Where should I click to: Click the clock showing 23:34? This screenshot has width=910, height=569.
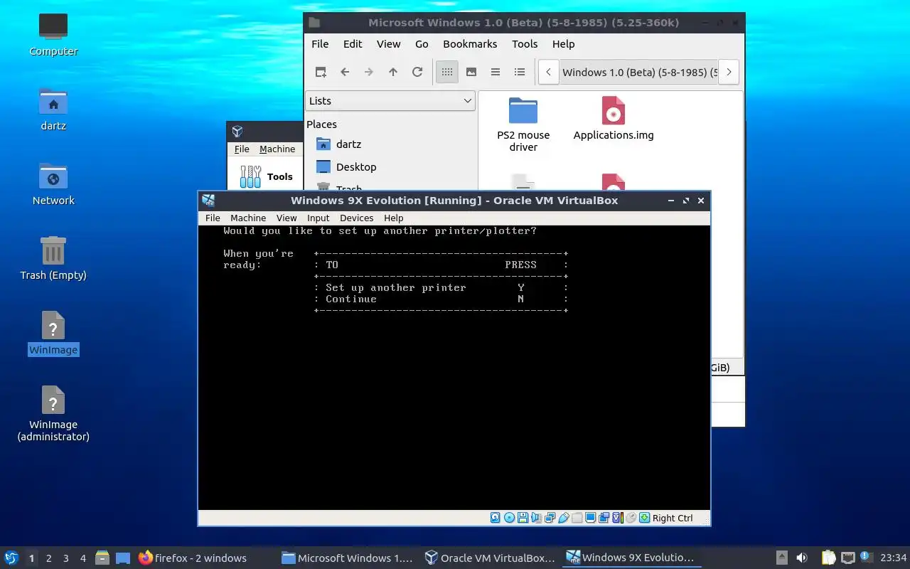pos(893,558)
